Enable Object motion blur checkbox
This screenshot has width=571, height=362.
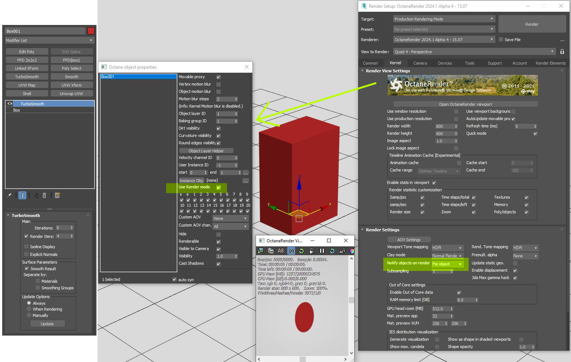219,92
